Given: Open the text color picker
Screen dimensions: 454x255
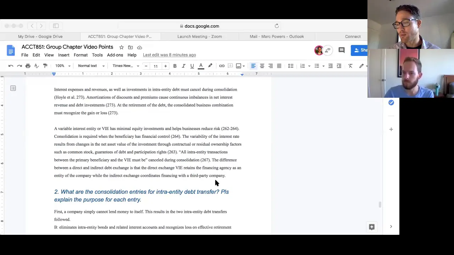Looking at the screenshot, I should pyautogui.click(x=201, y=66).
